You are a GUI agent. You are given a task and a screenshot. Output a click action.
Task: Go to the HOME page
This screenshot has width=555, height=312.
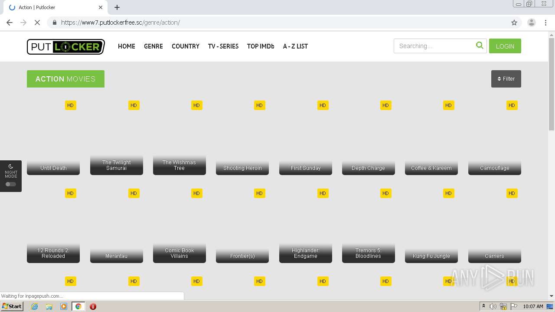[127, 46]
